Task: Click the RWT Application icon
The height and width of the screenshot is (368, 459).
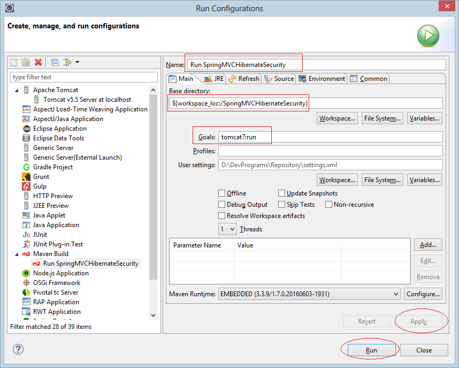Action: pos(26,312)
